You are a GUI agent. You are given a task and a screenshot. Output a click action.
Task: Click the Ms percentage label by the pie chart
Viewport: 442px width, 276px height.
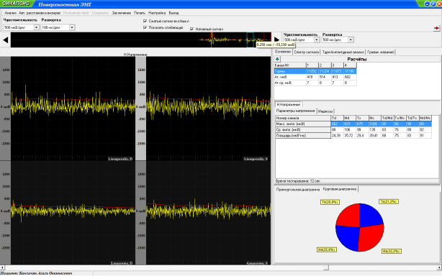point(392,251)
